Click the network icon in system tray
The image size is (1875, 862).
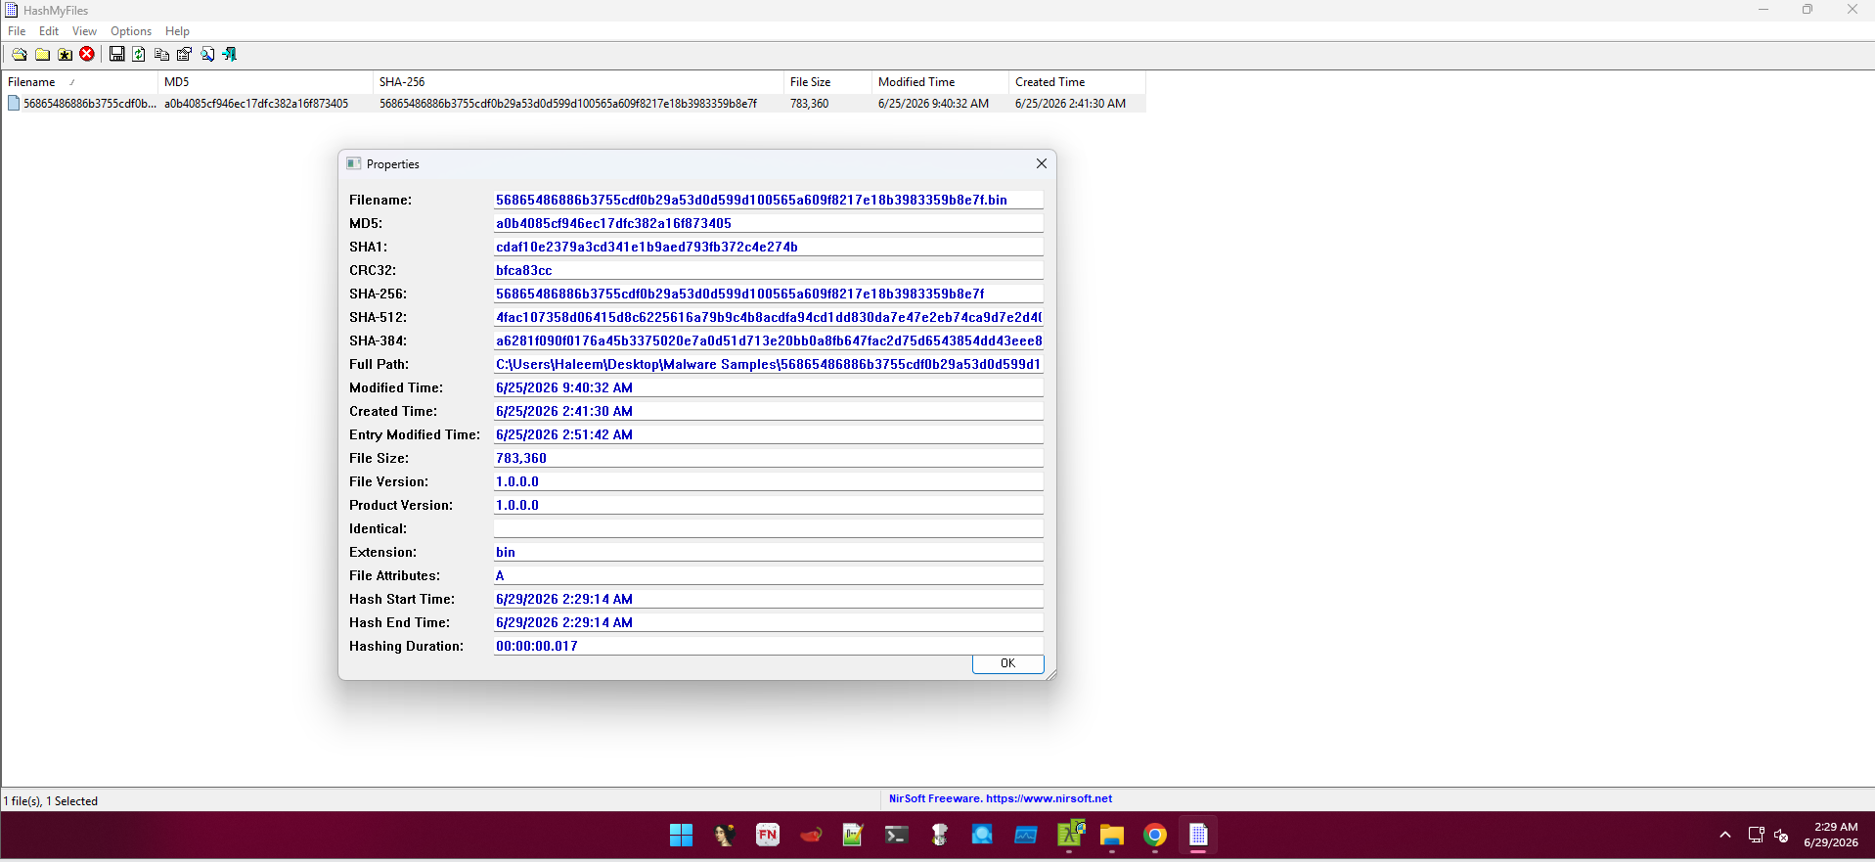(1756, 835)
